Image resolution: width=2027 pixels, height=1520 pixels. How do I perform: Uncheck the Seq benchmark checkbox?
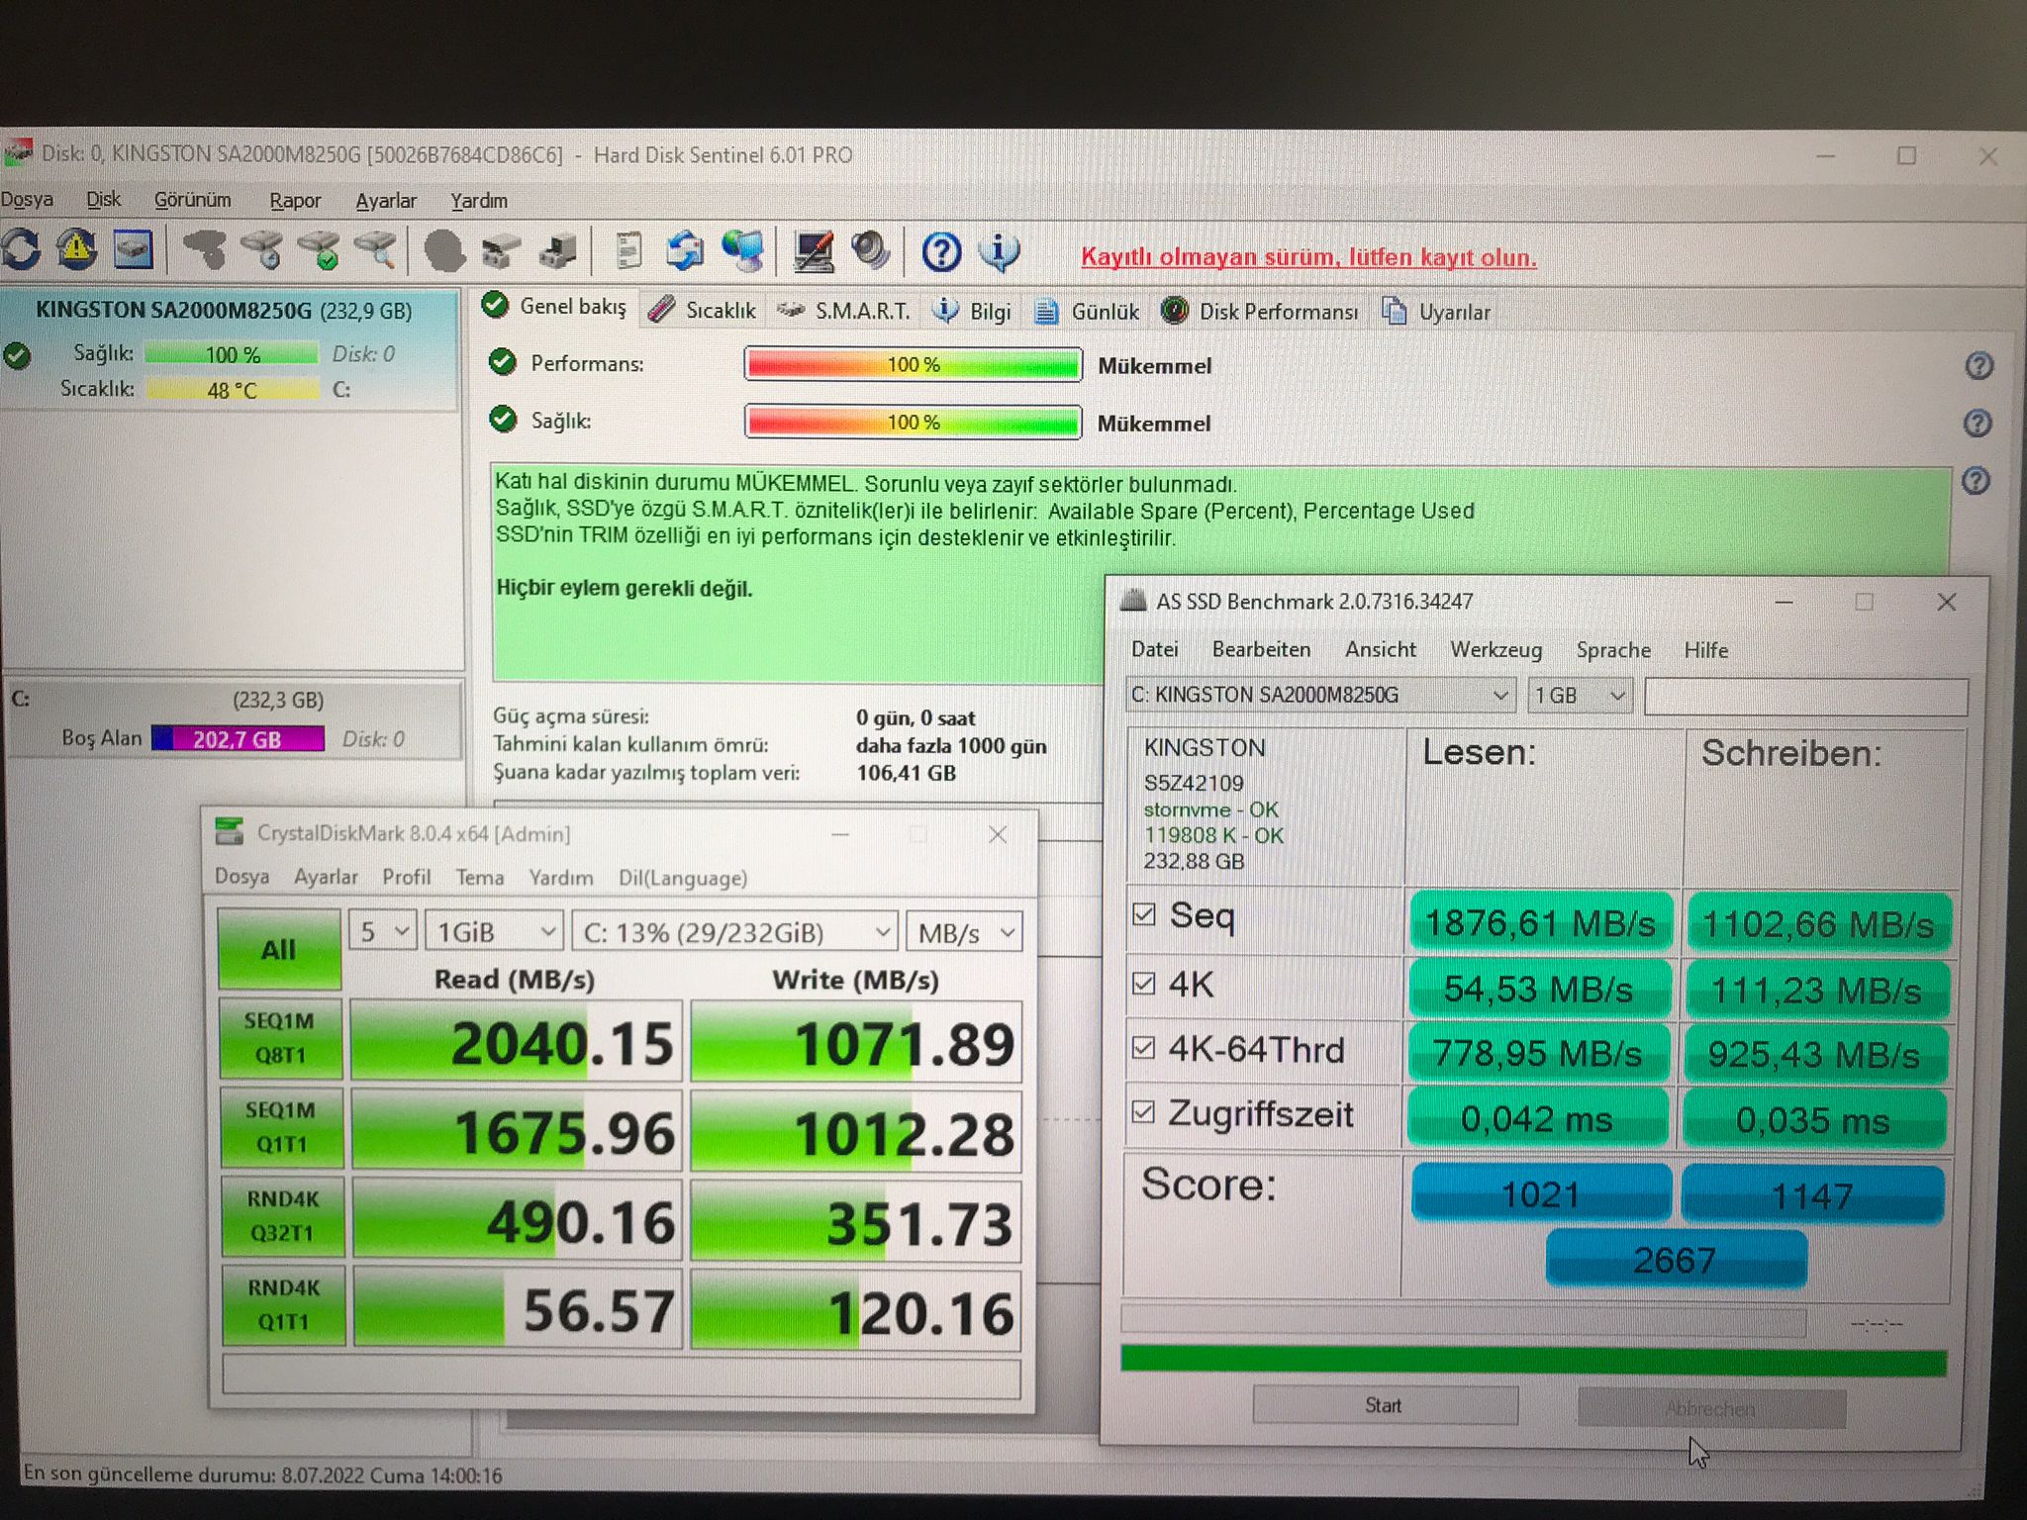1144,914
